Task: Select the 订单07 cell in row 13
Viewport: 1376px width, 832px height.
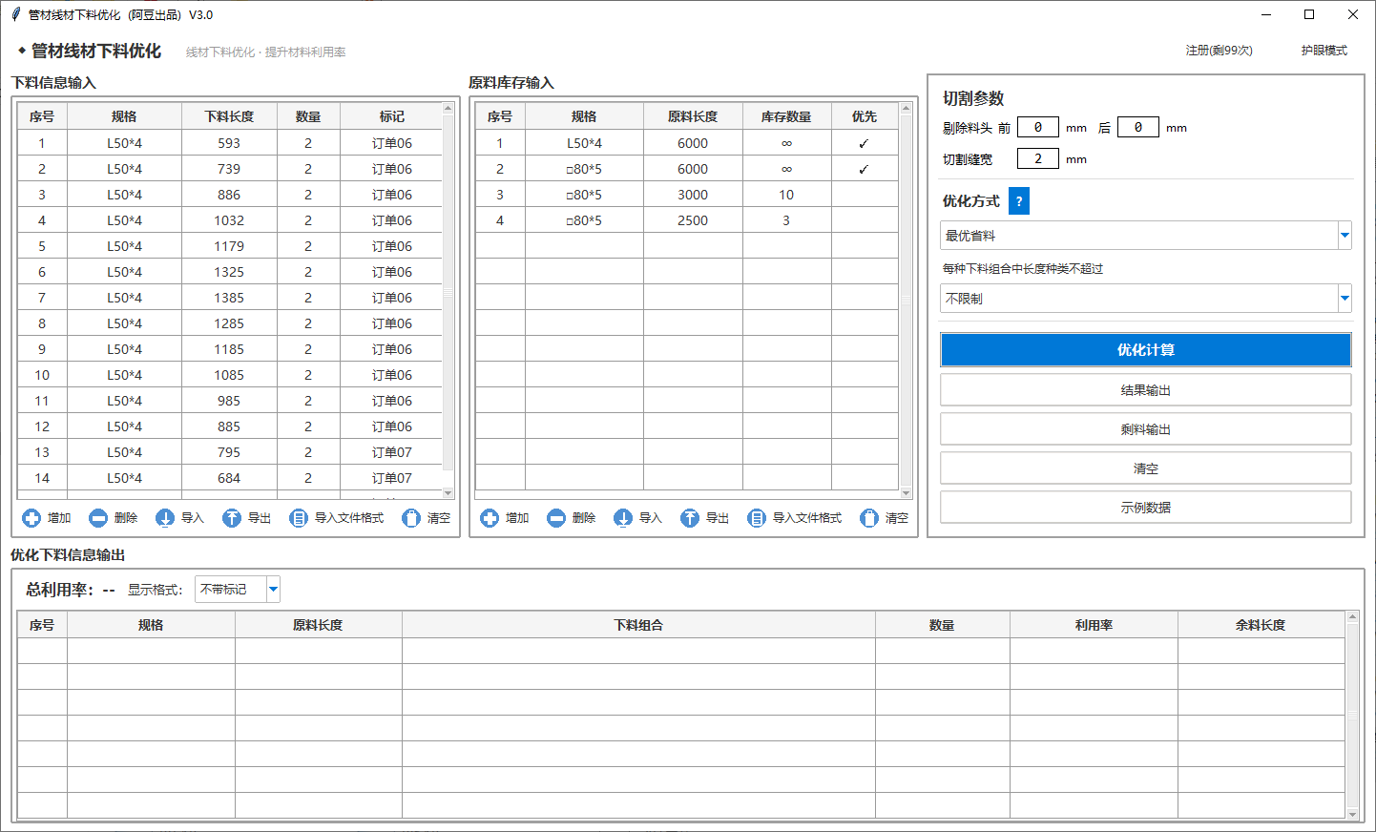Action: click(x=392, y=452)
